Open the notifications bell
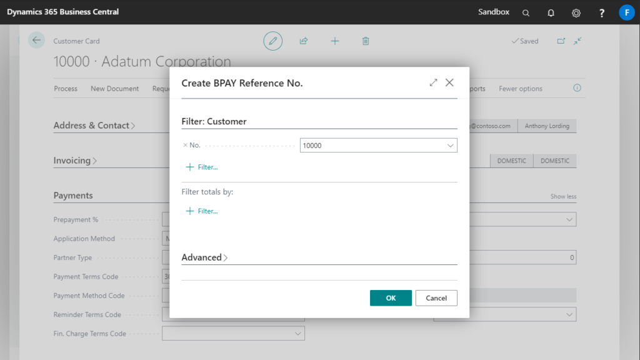640x360 pixels. point(551,12)
